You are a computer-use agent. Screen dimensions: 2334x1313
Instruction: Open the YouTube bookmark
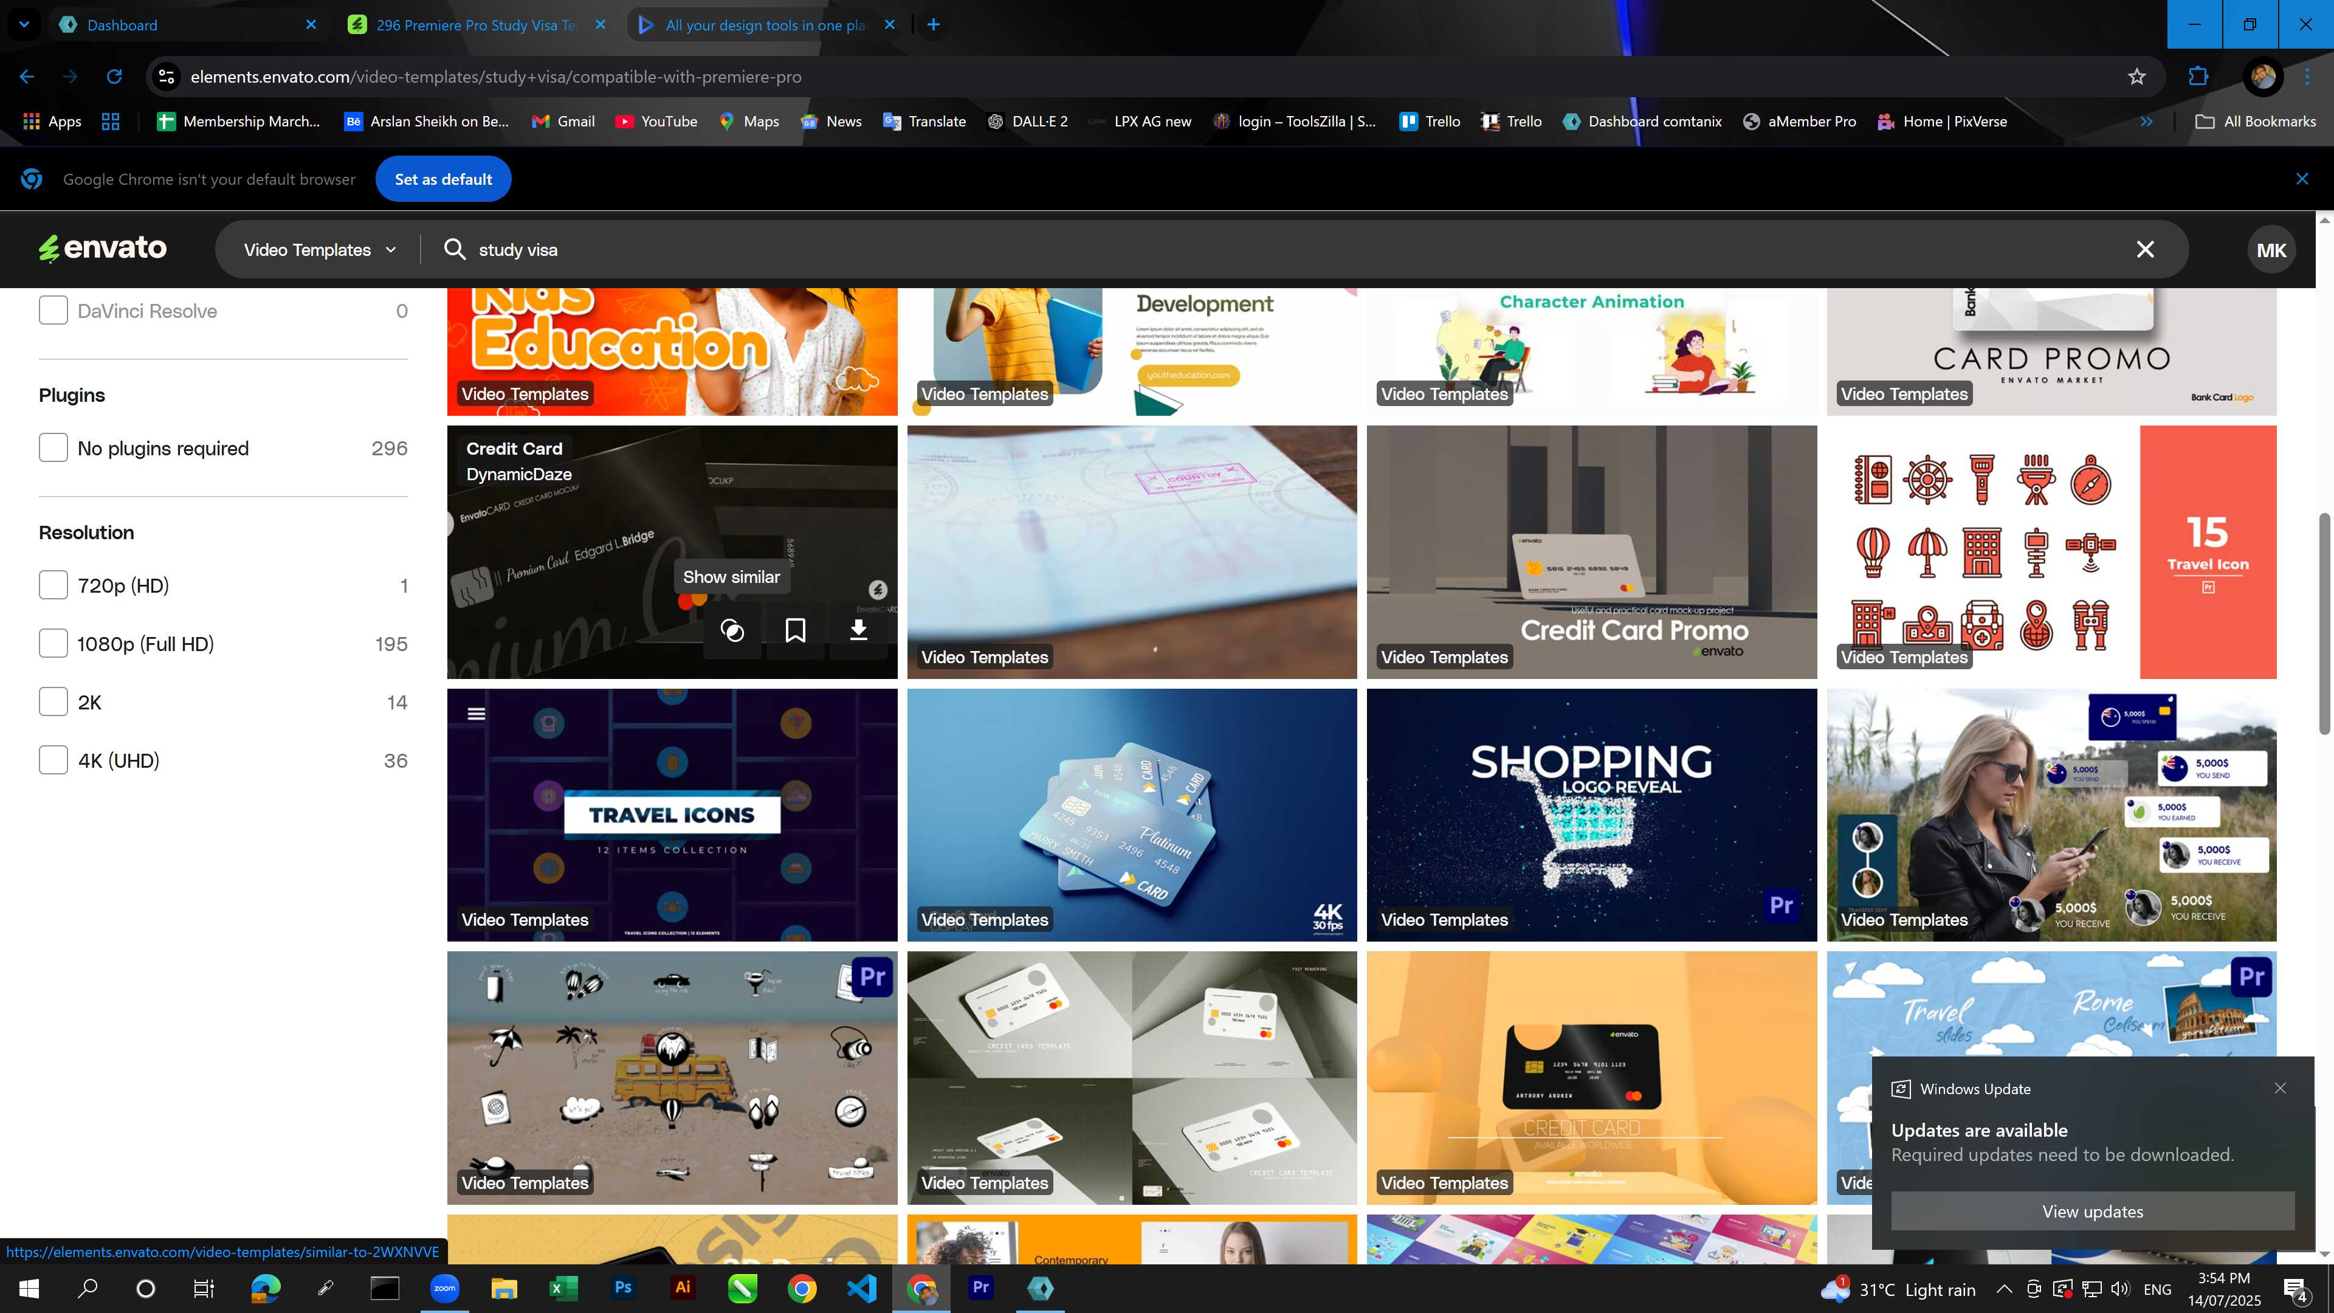pos(656,122)
